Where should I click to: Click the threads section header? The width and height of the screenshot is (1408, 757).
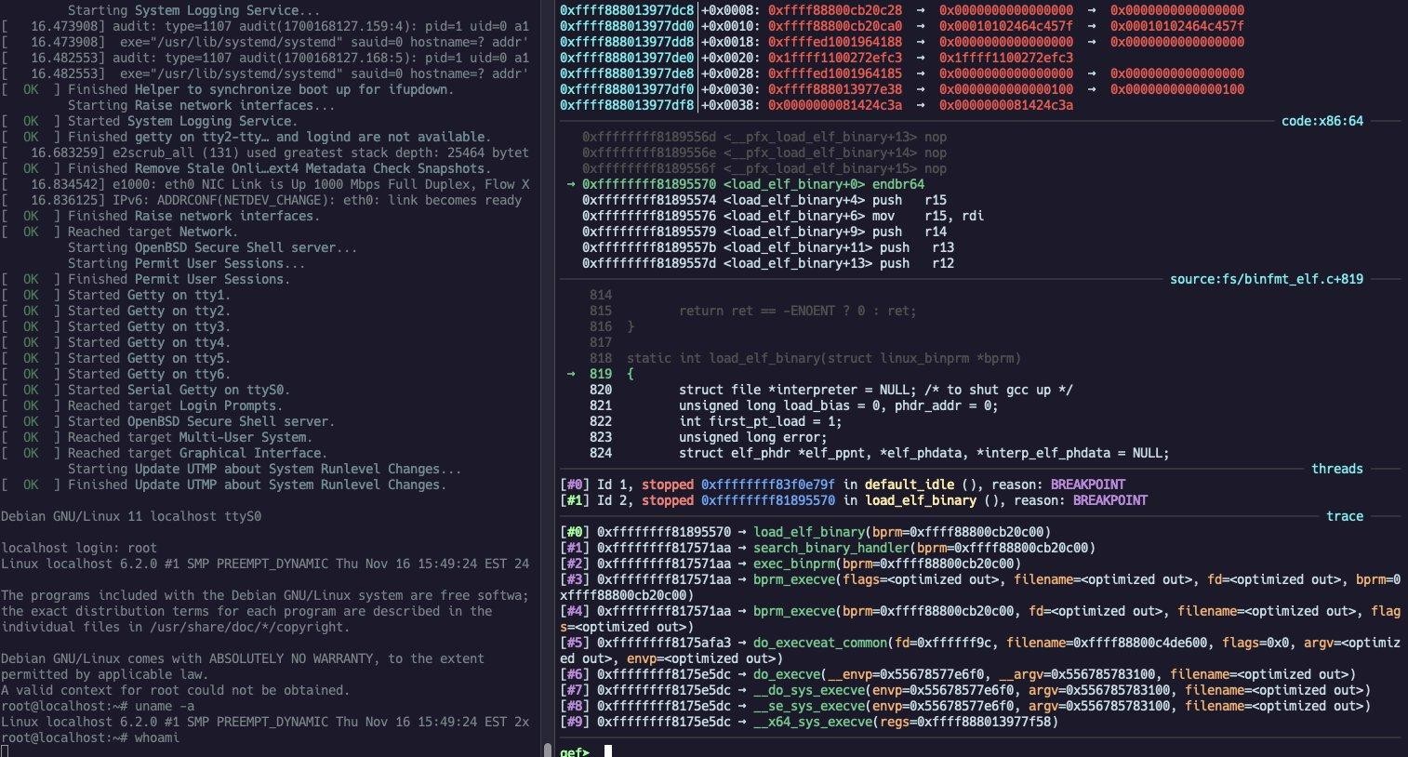[x=1336, y=469]
